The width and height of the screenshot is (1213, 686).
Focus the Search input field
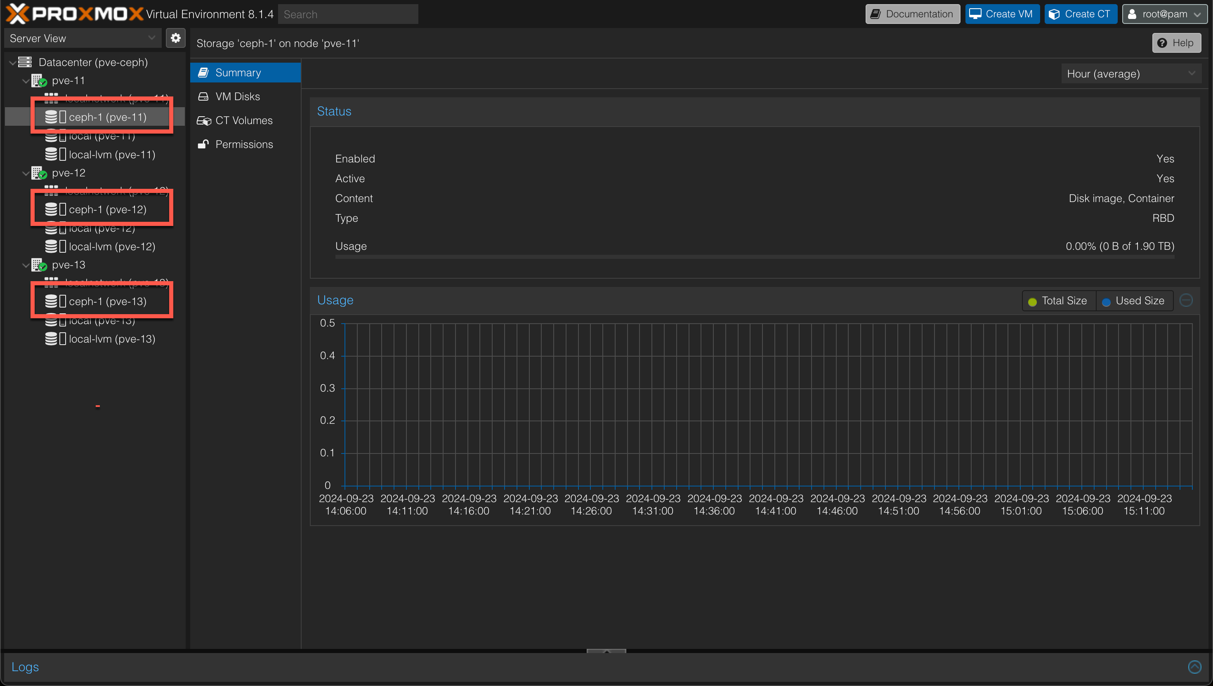coord(348,14)
